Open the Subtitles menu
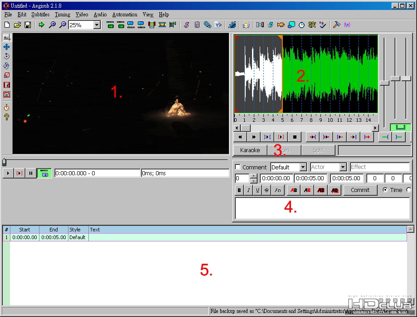This screenshot has height=317, width=417. 40,14
